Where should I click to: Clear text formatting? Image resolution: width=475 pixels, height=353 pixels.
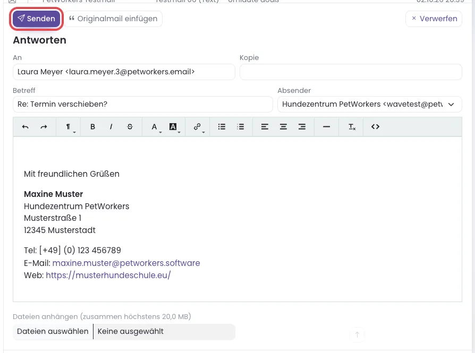(352, 127)
